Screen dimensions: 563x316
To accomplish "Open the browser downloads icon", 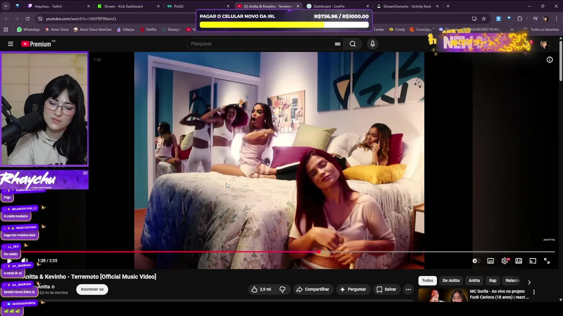I will tap(498, 18).
